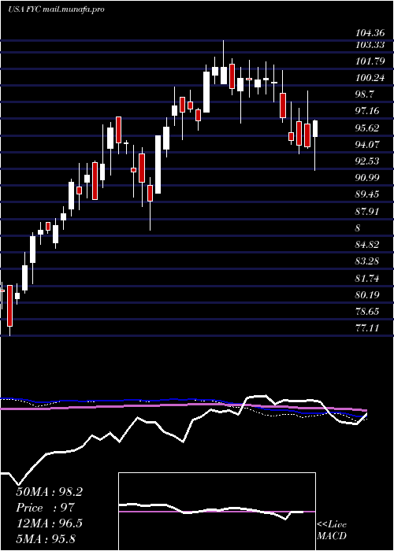Pick the 97.16 price axis label
This screenshot has width=394, height=551.
[368, 111]
